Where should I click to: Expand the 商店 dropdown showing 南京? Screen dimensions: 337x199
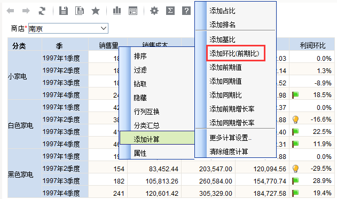68,28
